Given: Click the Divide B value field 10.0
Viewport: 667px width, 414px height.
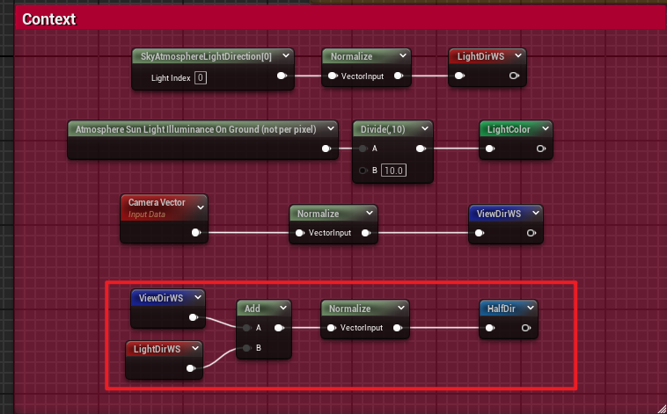Looking at the screenshot, I should [392, 170].
